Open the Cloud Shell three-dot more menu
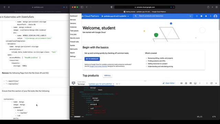Viewport: 220px width, 124px height. pos(200,83)
